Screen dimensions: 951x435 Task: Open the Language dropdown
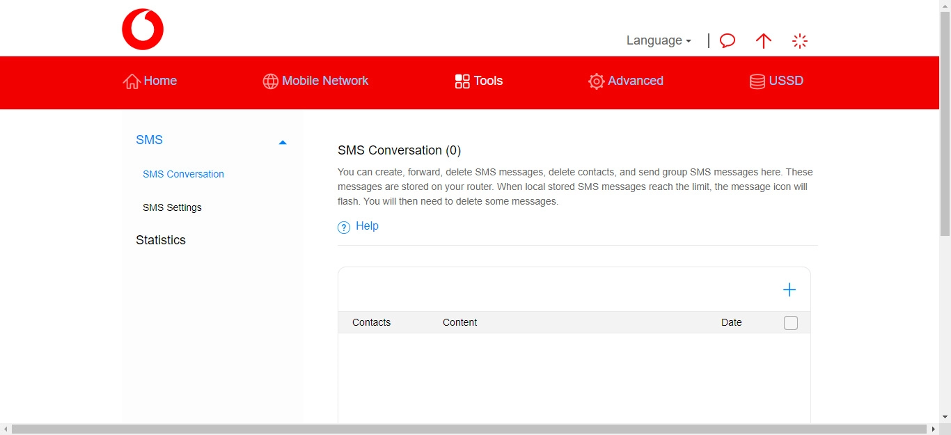(x=658, y=40)
